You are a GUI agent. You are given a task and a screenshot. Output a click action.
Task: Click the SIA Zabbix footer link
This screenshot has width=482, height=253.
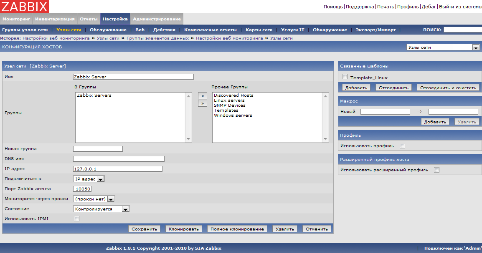(x=208, y=248)
